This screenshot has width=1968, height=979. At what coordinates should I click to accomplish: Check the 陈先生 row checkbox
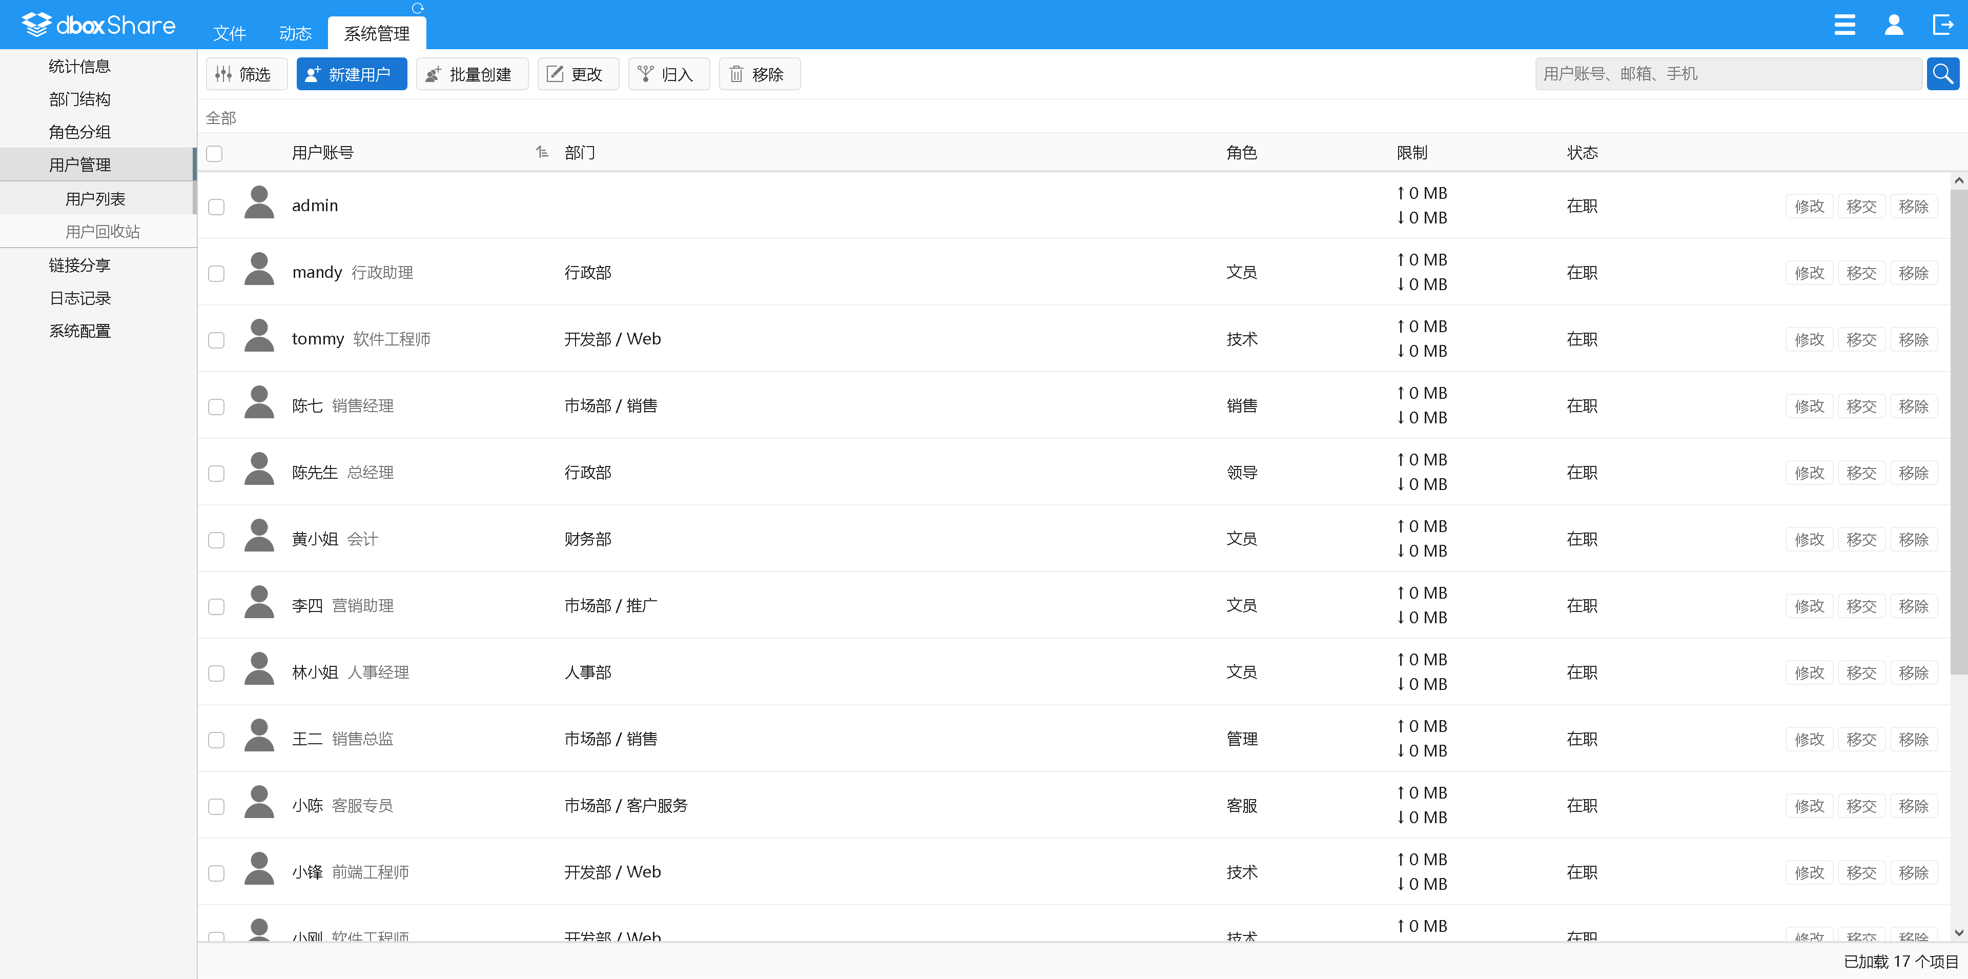click(216, 474)
